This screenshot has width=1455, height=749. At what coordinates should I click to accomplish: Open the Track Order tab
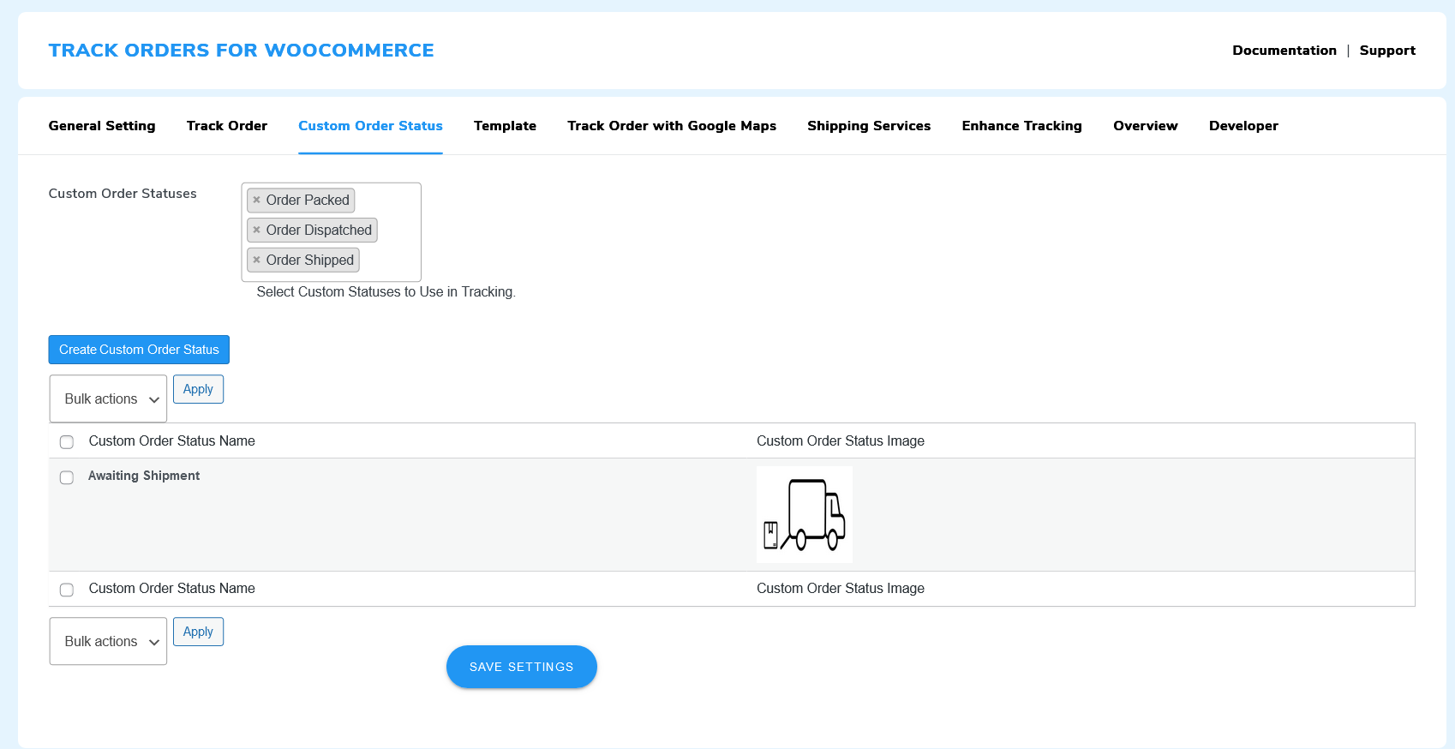point(227,126)
